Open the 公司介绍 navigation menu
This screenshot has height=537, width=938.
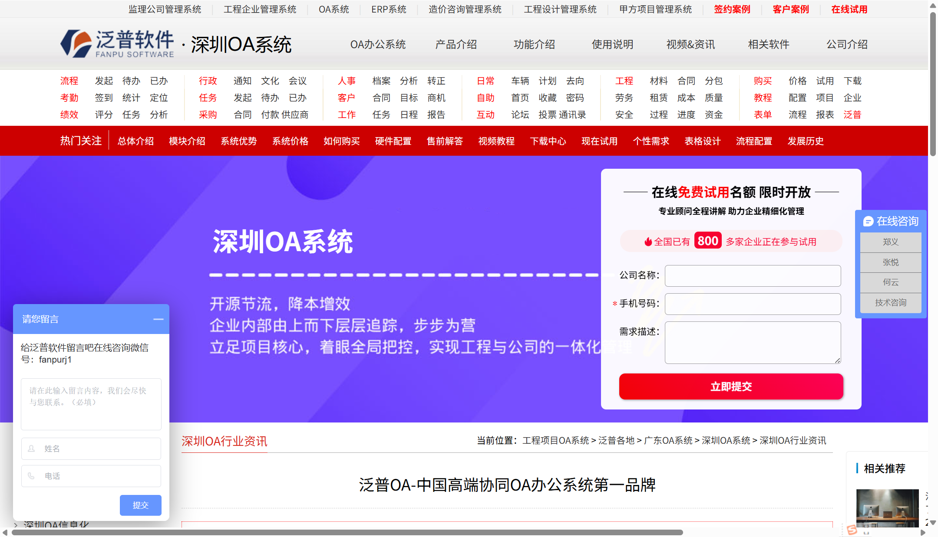pyautogui.click(x=846, y=44)
